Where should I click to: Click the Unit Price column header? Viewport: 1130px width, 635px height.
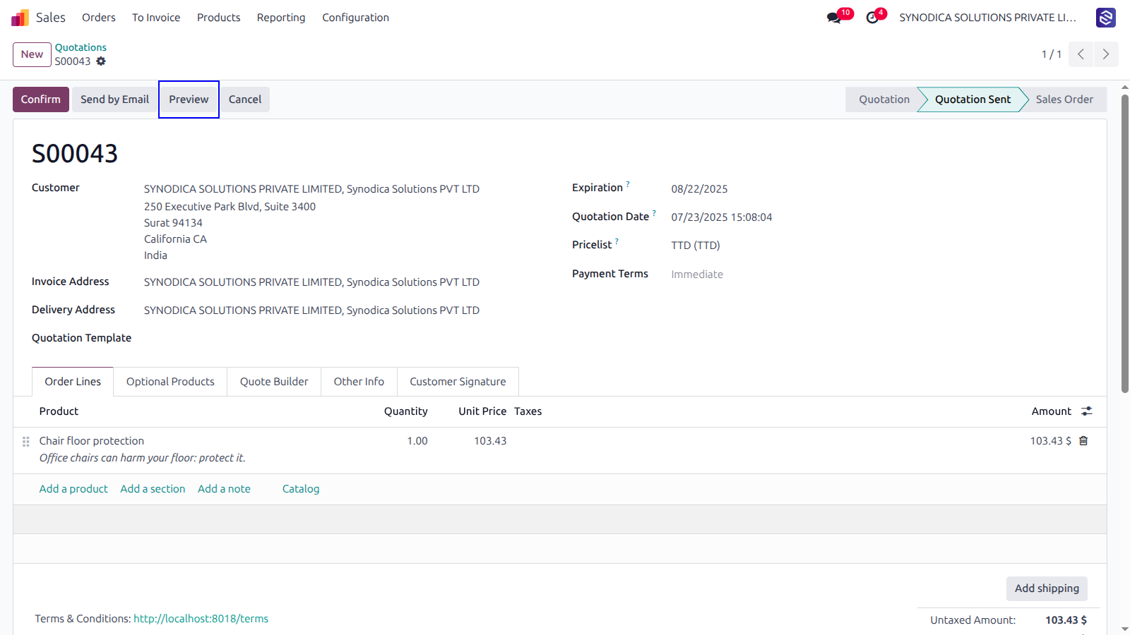pos(482,411)
